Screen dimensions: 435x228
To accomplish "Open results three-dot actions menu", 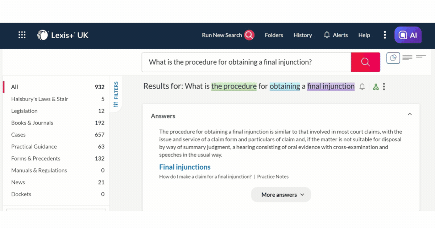I will pos(384,87).
